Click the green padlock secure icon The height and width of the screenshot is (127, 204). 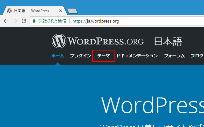click(x=34, y=21)
